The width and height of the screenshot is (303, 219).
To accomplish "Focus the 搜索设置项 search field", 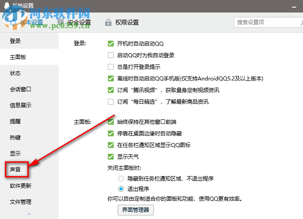I will (268, 22).
